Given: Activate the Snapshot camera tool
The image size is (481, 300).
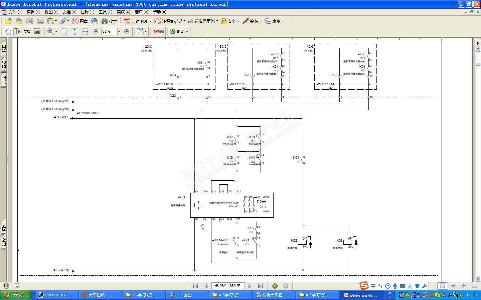Looking at the screenshot, I should [x=37, y=31].
